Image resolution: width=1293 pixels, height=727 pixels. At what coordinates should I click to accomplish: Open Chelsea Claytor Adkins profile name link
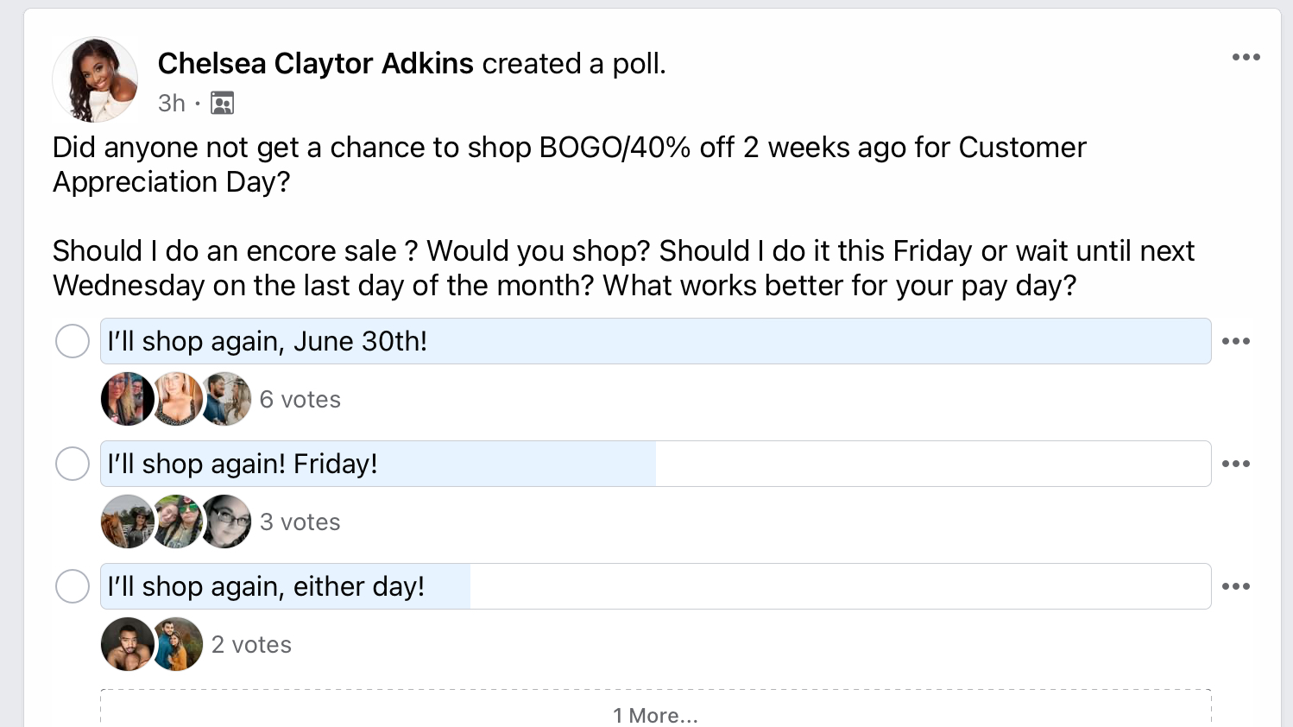[315, 63]
